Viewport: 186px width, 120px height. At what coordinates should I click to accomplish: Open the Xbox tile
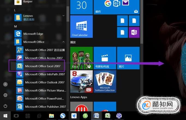pos(81,58)
